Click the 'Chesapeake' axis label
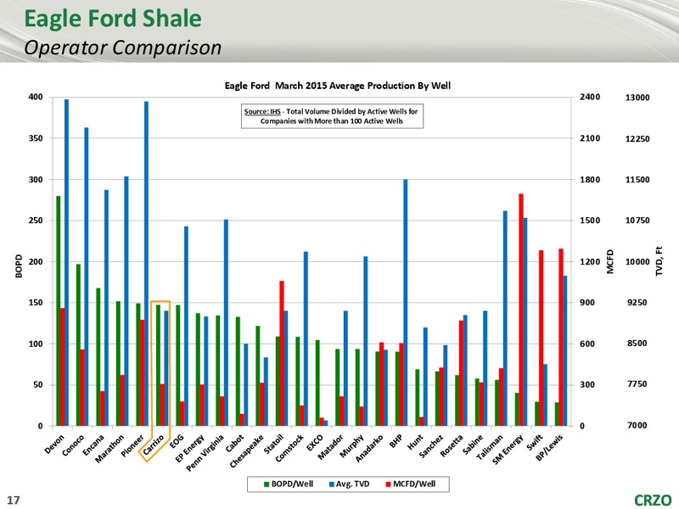 [246, 450]
